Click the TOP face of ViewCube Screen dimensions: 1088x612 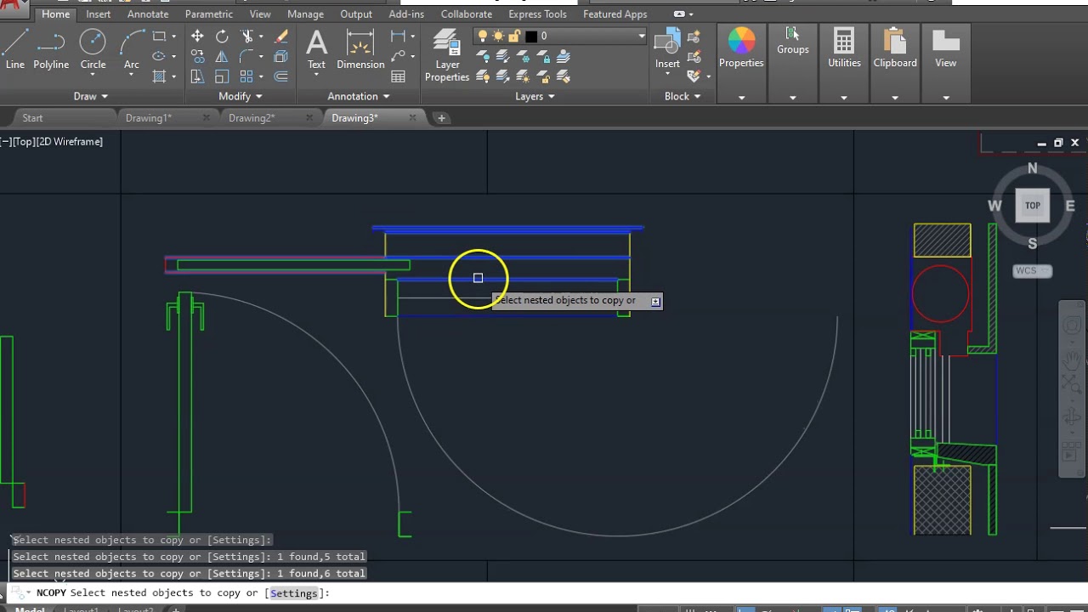click(x=1032, y=205)
